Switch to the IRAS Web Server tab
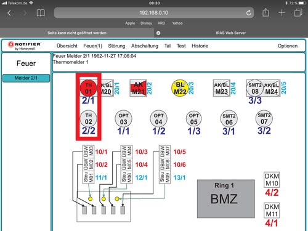 pos(230,33)
